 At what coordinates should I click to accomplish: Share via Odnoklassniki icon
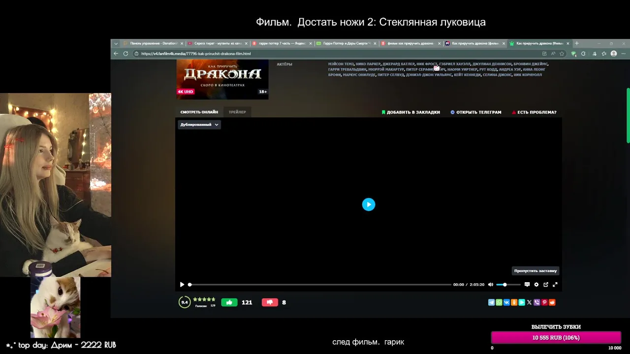pos(514,302)
